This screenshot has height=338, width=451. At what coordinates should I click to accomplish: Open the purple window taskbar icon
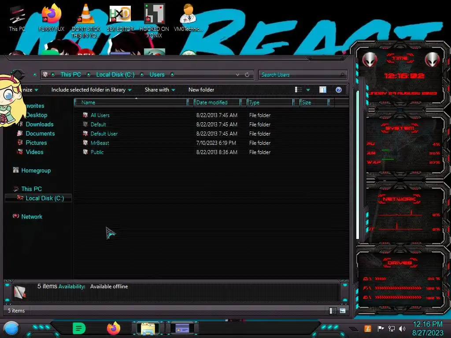click(x=182, y=328)
